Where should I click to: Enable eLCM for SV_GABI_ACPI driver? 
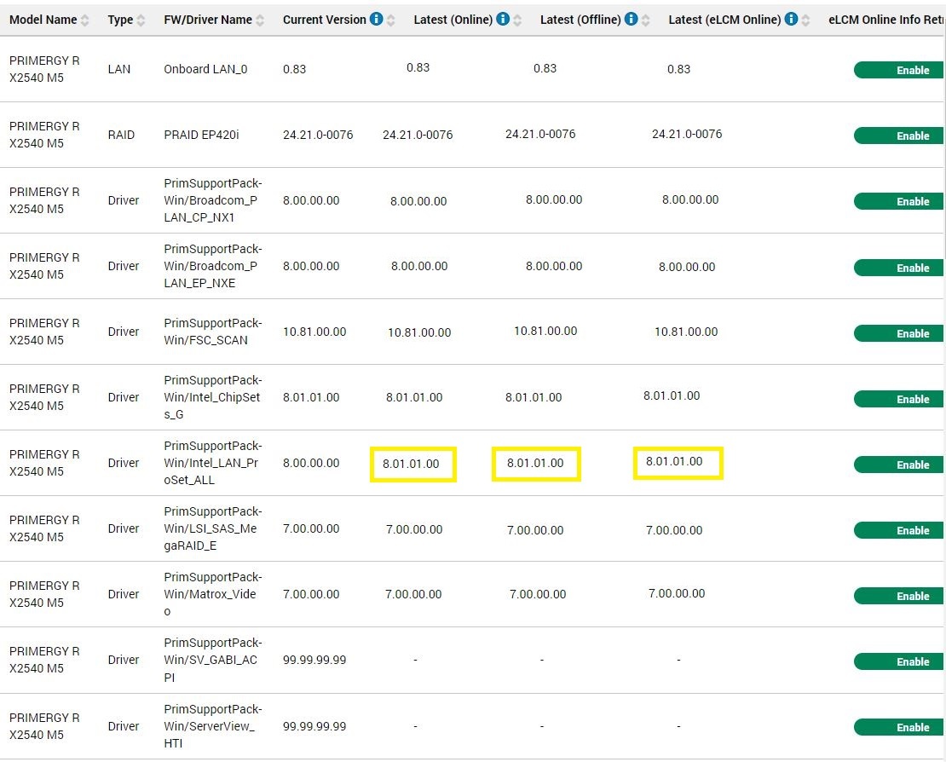[899, 661]
